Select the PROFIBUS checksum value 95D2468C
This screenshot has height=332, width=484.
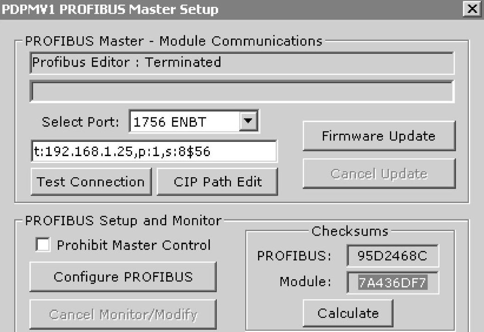(393, 256)
